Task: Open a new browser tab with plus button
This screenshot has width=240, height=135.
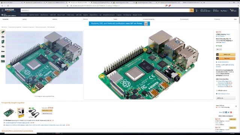Action: 204,3
